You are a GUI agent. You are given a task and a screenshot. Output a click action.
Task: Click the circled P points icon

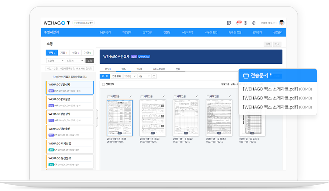[245, 23]
